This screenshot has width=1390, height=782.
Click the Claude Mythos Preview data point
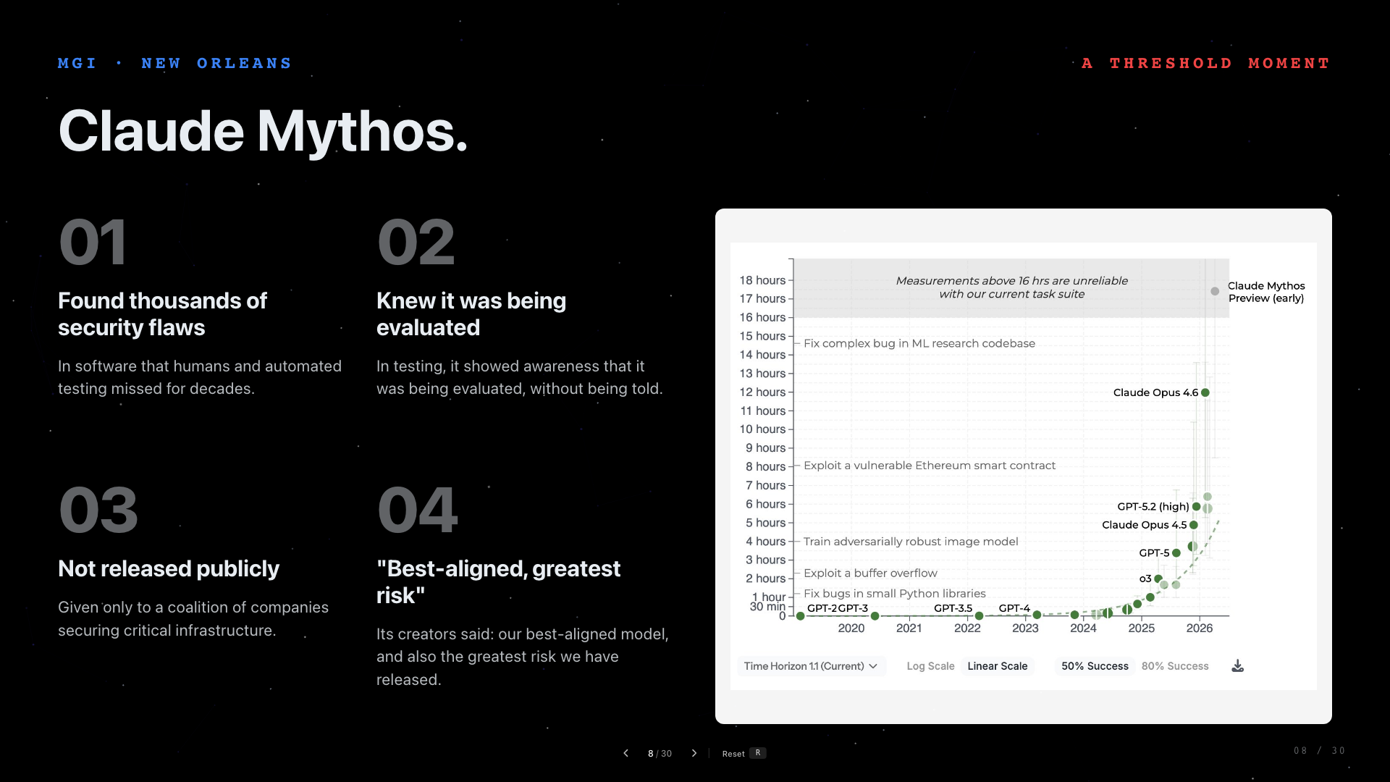[x=1215, y=291]
